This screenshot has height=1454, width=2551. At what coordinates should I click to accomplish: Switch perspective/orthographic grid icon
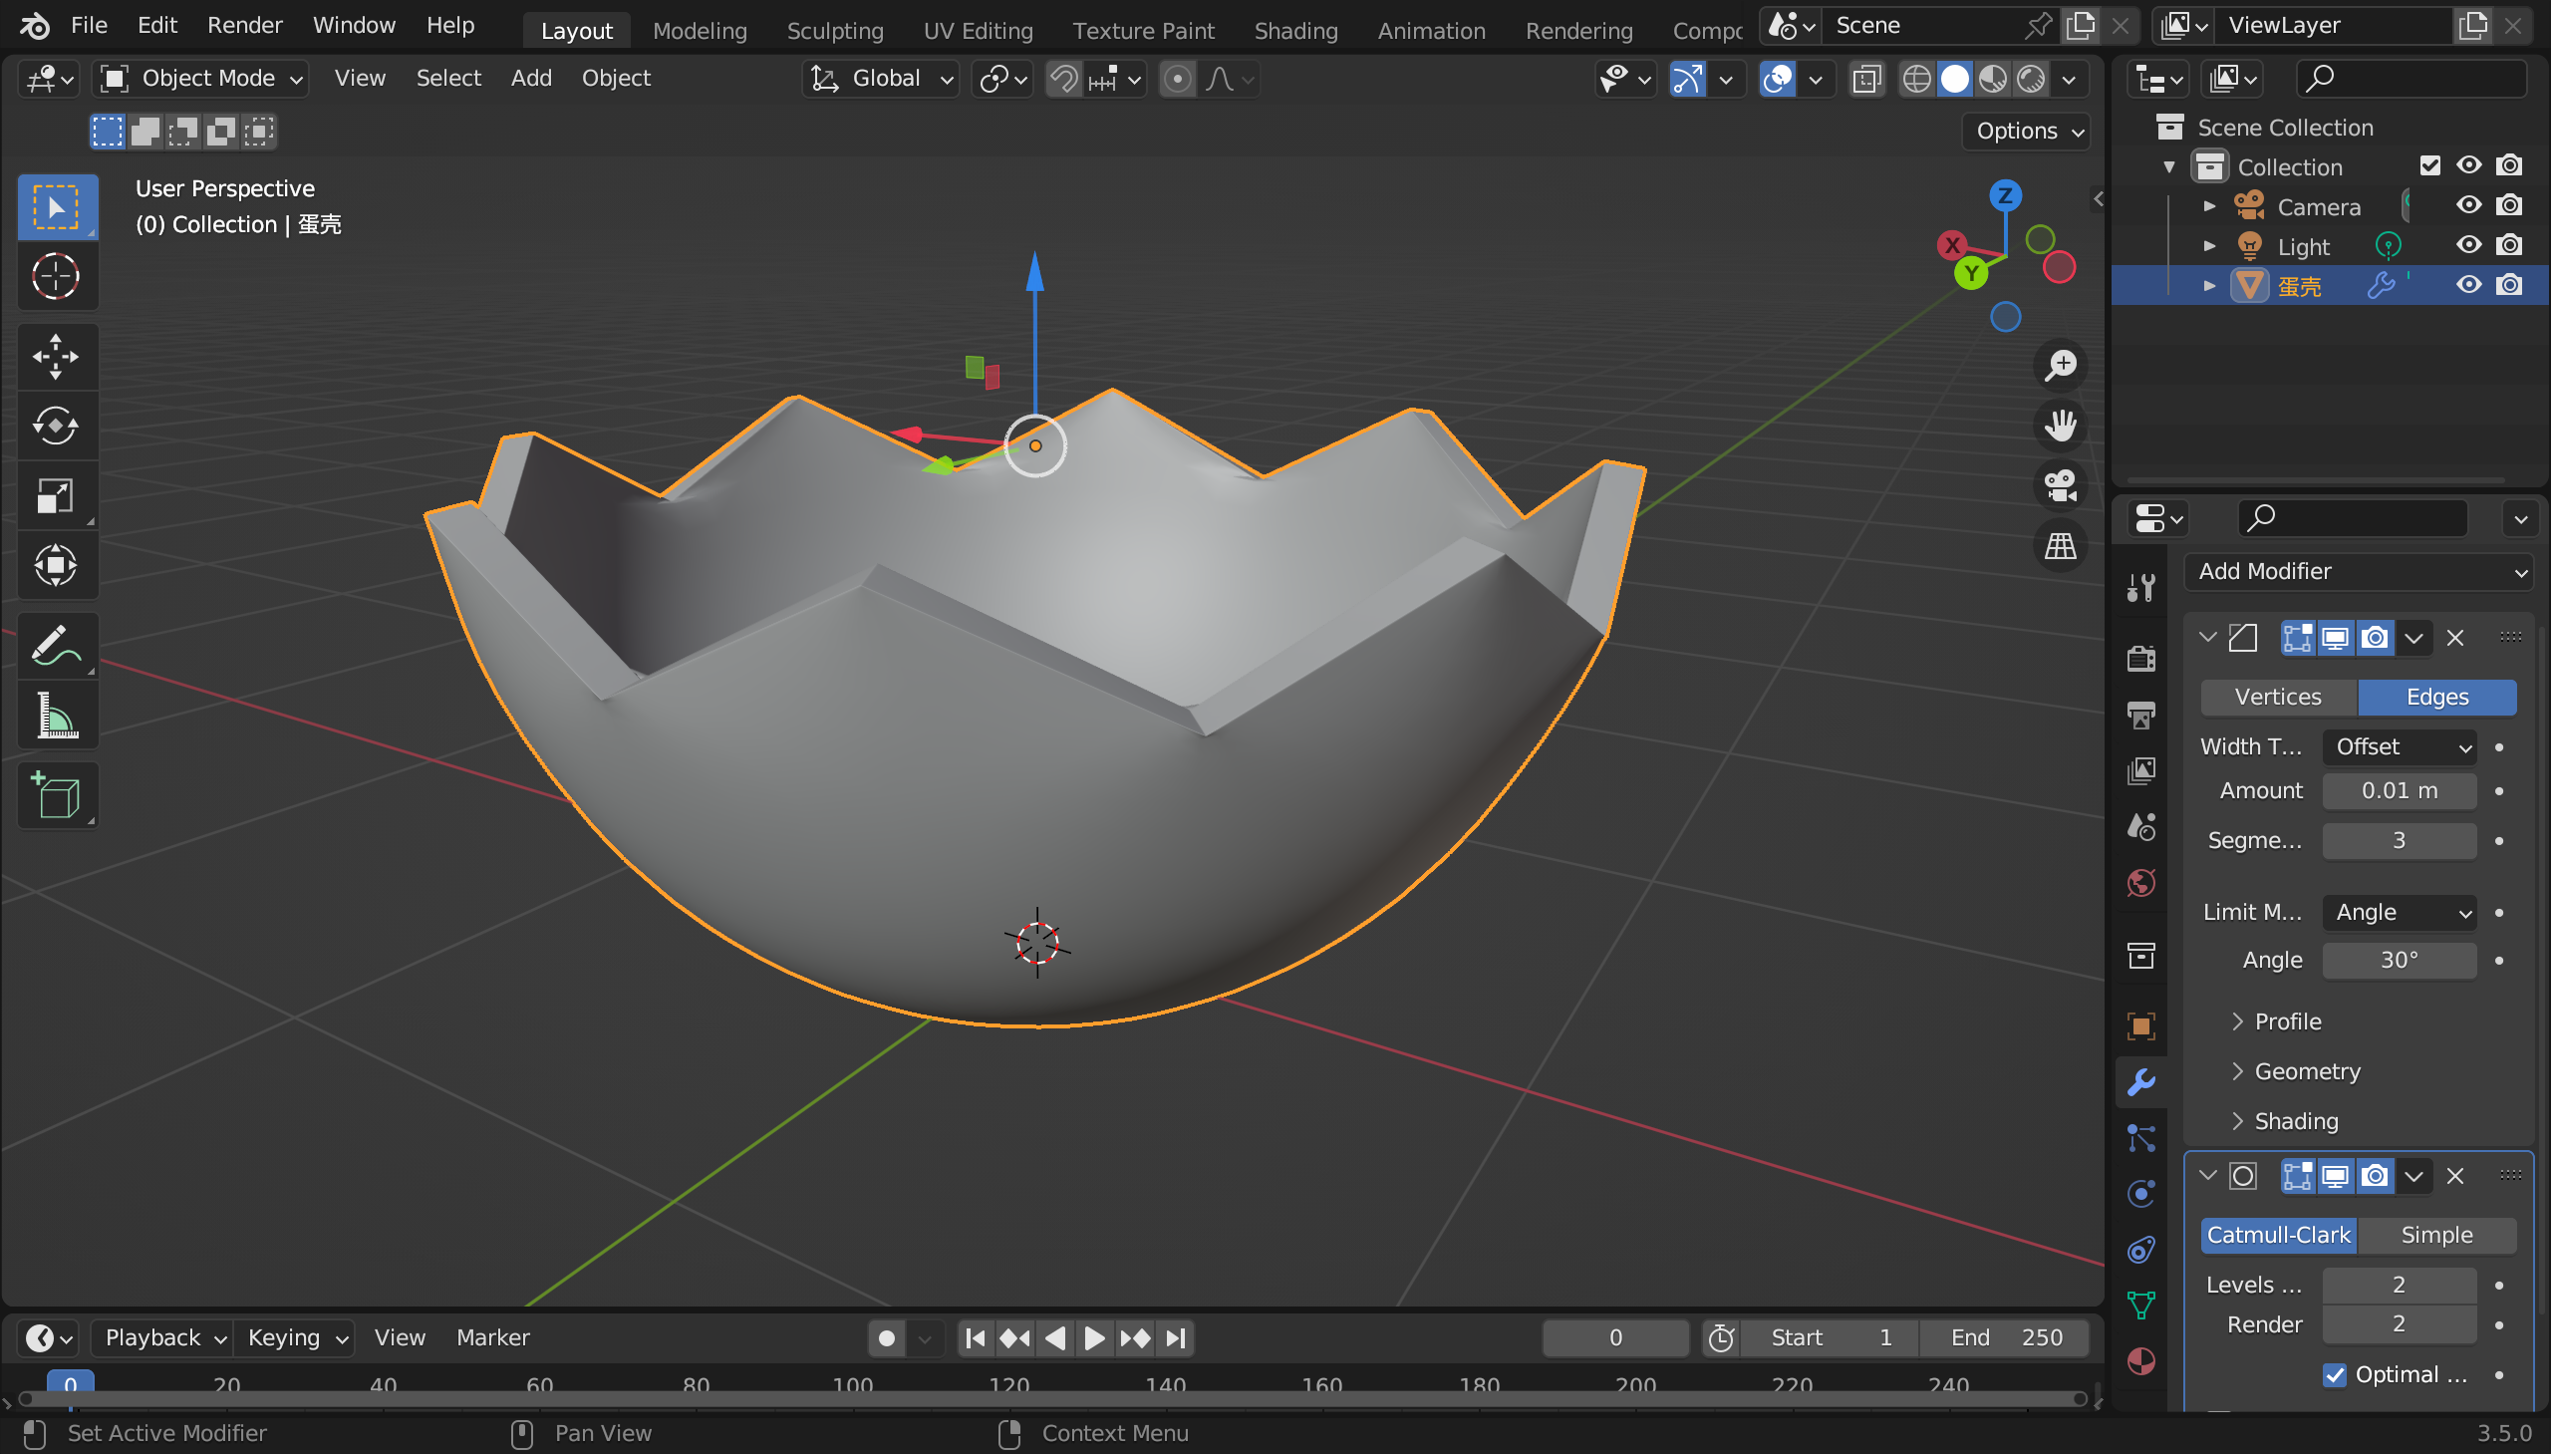[2060, 546]
